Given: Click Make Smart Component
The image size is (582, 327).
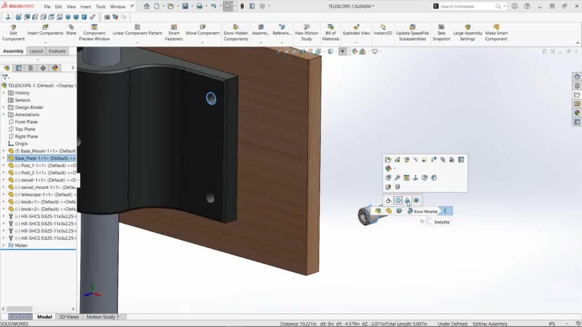Looking at the screenshot, I should 496,33.
